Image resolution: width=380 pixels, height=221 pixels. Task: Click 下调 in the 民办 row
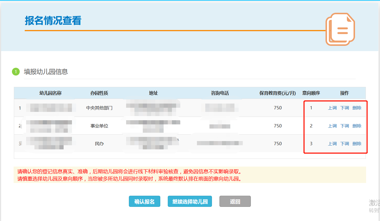point(344,144)
